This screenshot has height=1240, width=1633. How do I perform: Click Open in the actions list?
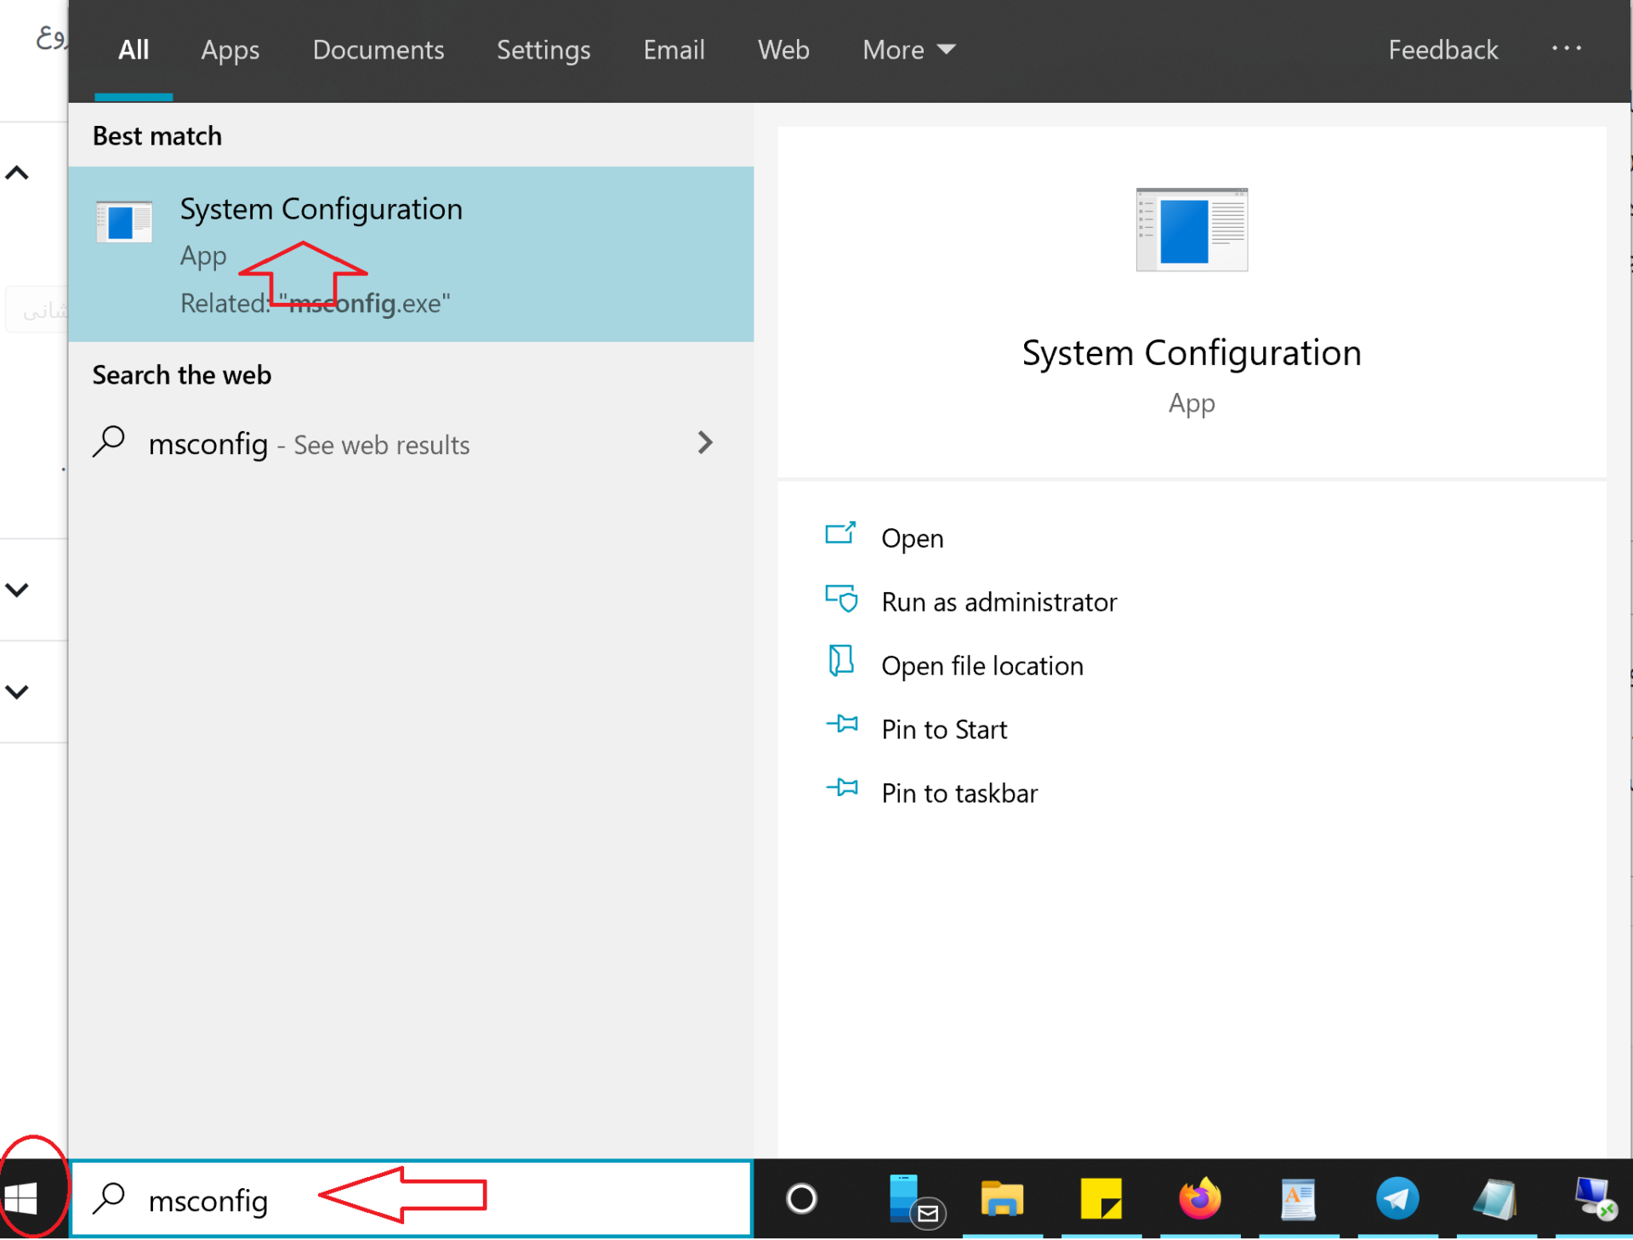[x=912, y=538]
